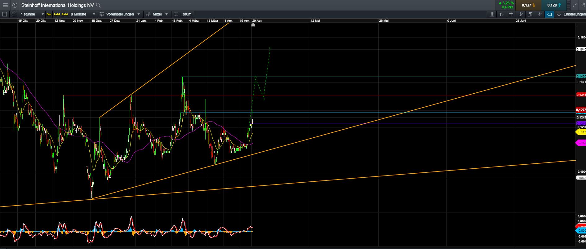The image size is (586, 249).
Task: Open Einstellungen chart settings
Action: click(x=571, y=14)
